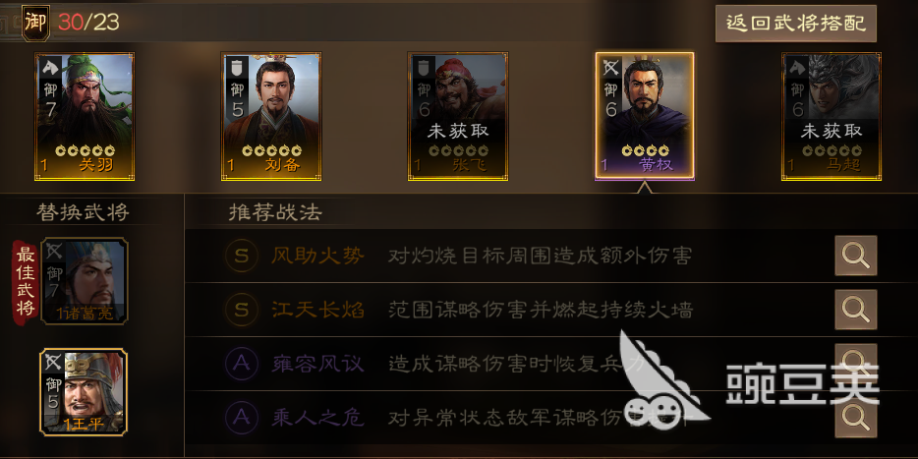Screen dimensions: 918x459
Task: Click S rank badge beside 风助火势
Action: (x=241, y=256)
